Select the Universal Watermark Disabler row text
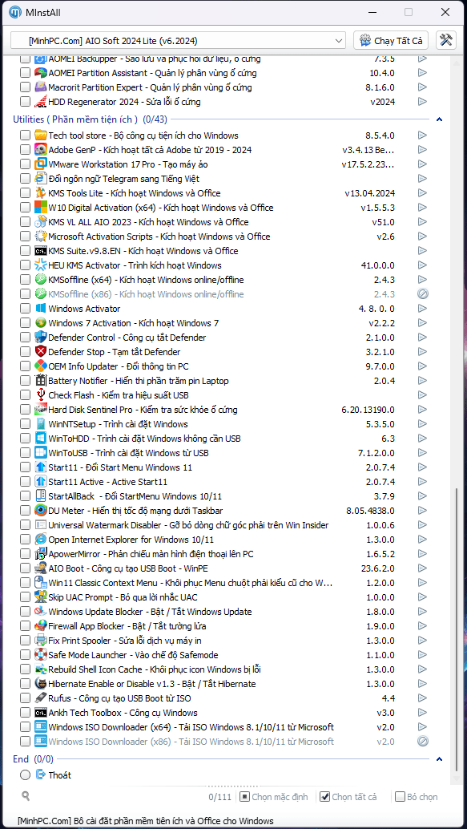467x829 pixels. click(x=188, y=525)
